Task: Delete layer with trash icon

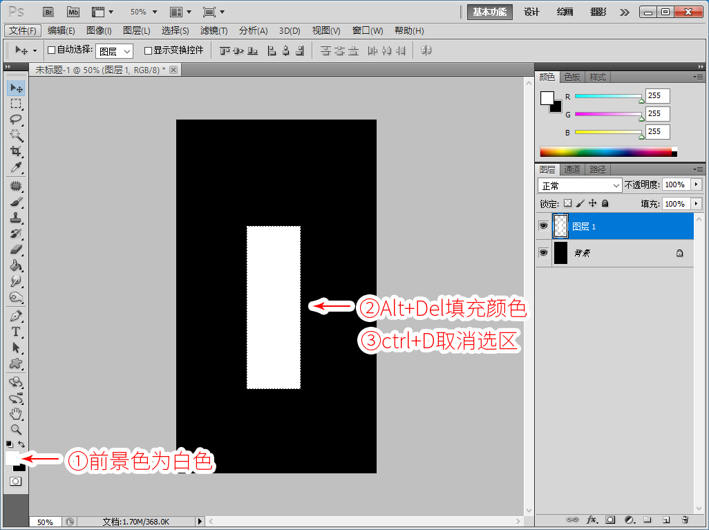Action: click(x=685, y=520)
